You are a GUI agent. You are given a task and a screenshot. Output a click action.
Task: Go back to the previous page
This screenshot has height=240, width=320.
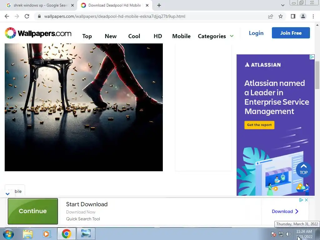7,16
